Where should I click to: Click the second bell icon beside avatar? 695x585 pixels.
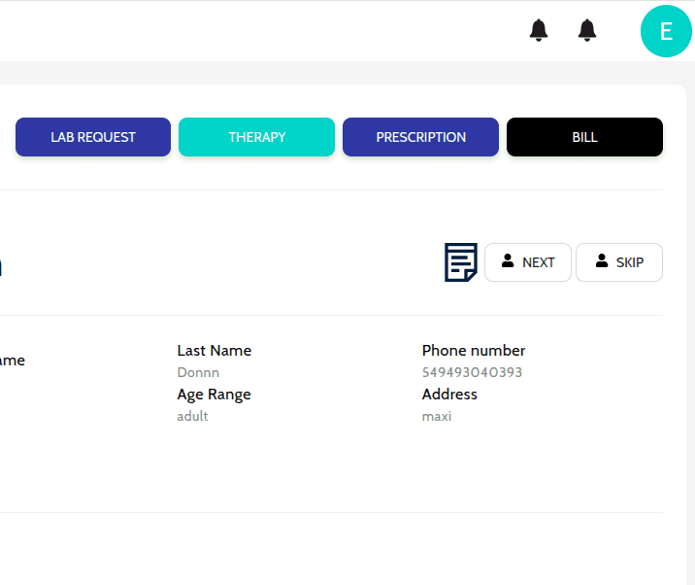coord(587,30)
